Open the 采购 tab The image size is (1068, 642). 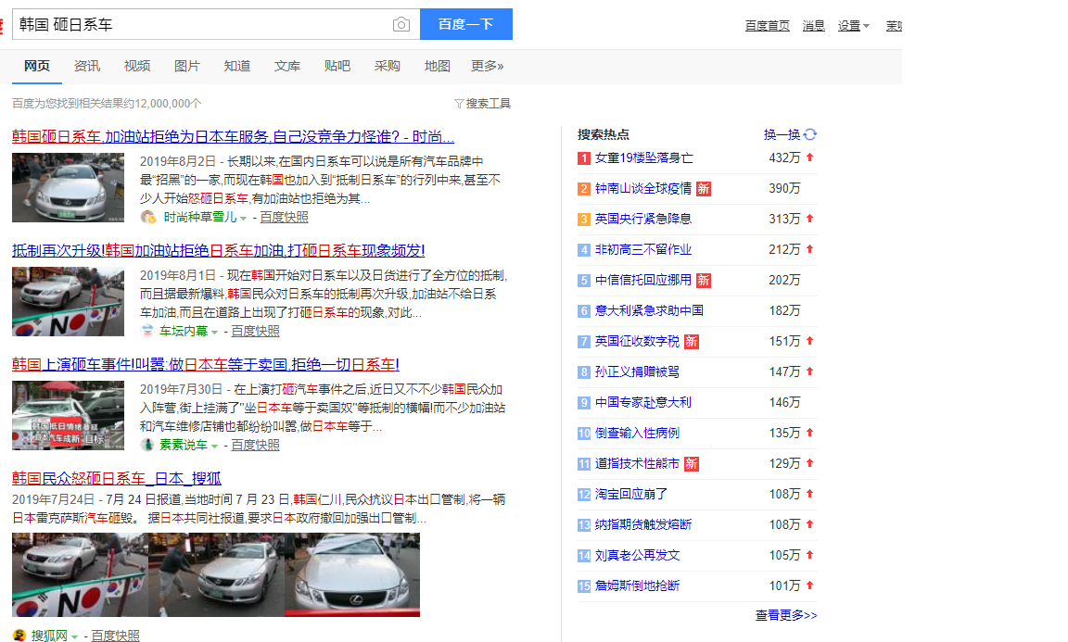[387, 66]
